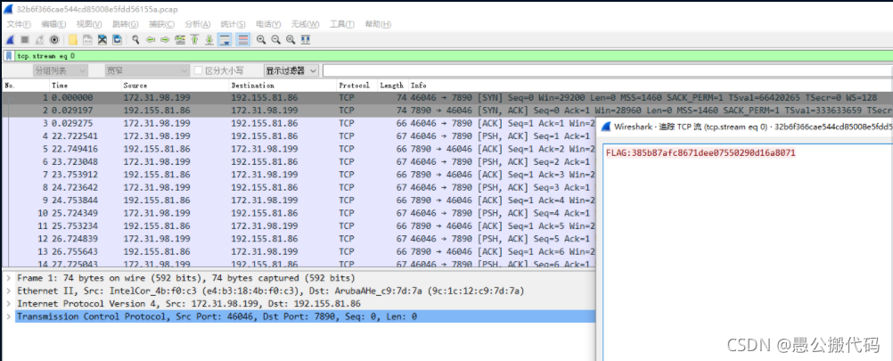Screen dimensions: 893x361
Task: Open the 分析(A) menu
Action: pyautogui.click(x=198, y=24)
